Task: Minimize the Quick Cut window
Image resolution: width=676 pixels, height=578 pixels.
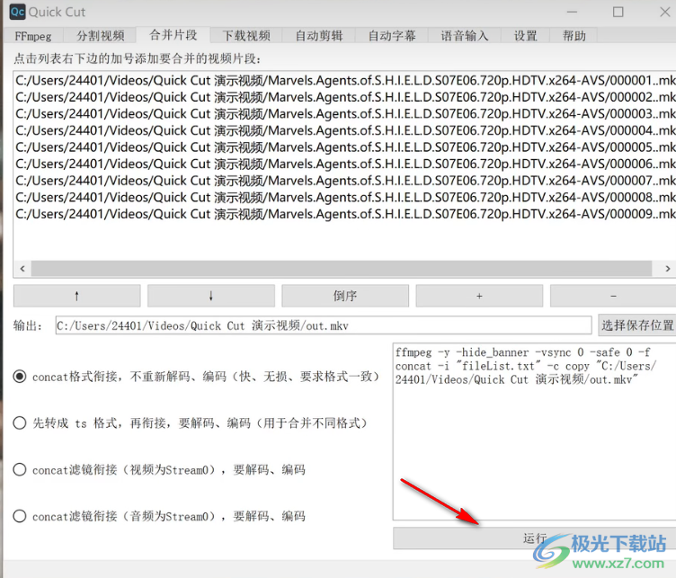Action: pyautogui.click(x=572, y=12)
